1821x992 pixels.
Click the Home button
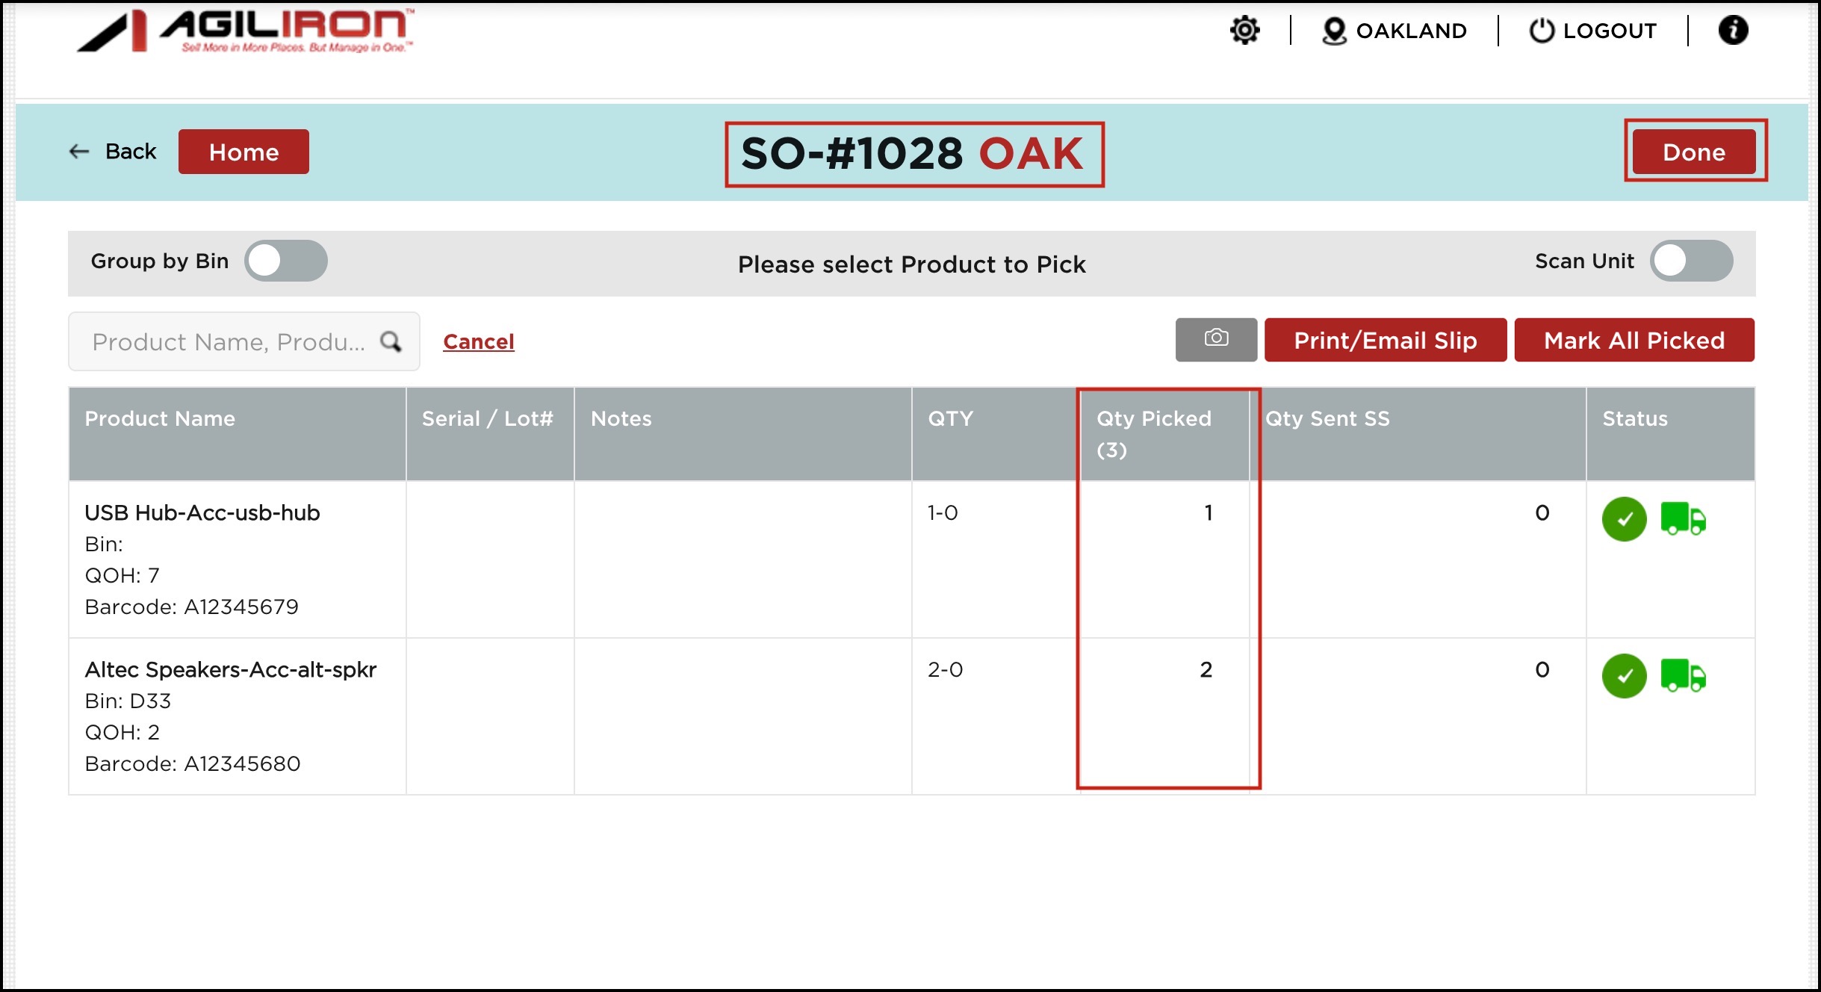pyautogui.click(x=243, y=152)
